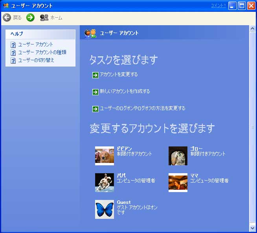Select the astronaut picture of パパ account
The image size is (257, 233).
point(105,183)
